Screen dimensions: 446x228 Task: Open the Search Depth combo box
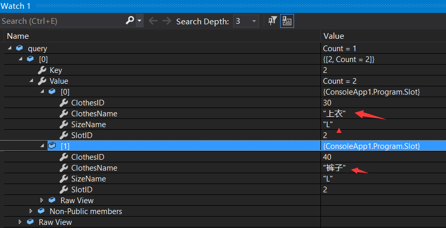(x=246, y=21)
